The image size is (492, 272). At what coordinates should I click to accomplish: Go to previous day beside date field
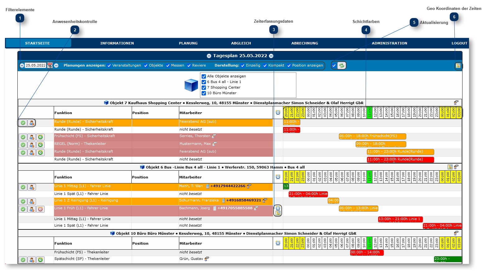click(22, 65)
